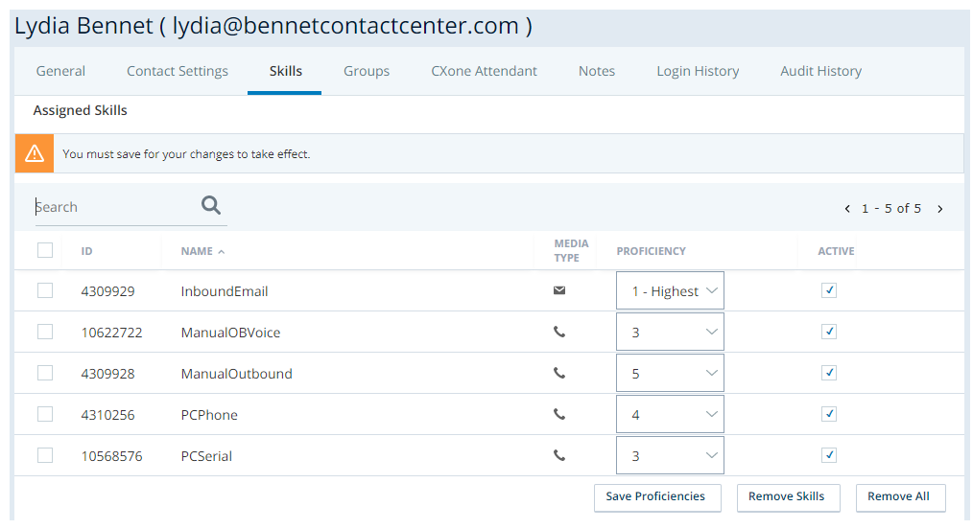Viewport: 973px width, 529px height.
Task: Click the Lydia Bennet page title
Action: click(x=273, y=26)
